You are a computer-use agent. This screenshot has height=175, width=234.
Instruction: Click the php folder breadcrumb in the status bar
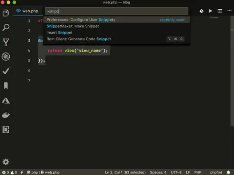click(x=33, y=172)
